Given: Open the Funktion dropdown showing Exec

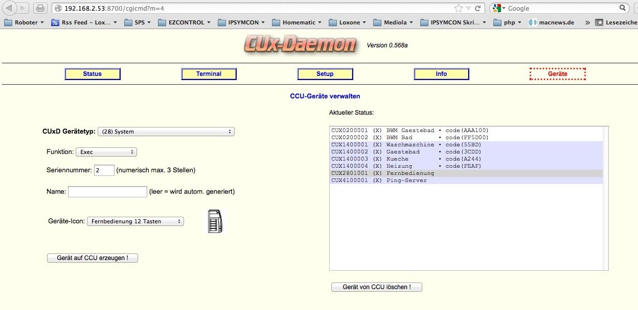Looking at the screenshot, I should pos(106,152).
